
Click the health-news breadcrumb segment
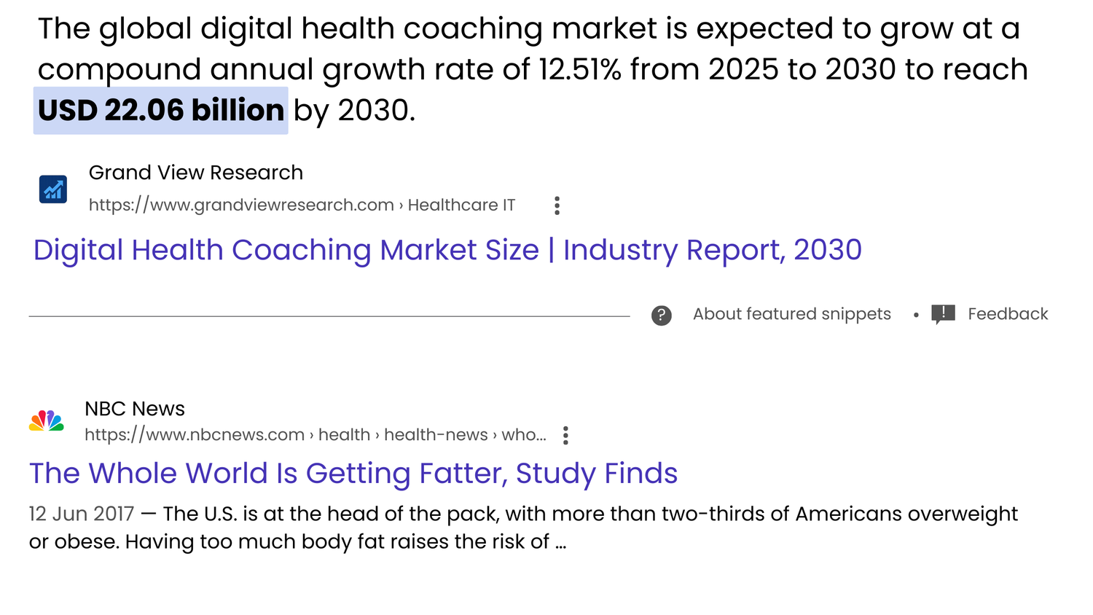pyautogui.click(x=436, y=435)
